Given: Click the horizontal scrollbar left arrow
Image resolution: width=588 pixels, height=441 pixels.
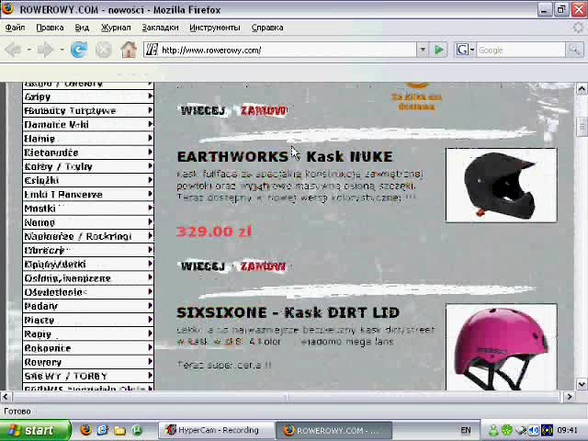Looking at the screenshot, I should 6,396.
